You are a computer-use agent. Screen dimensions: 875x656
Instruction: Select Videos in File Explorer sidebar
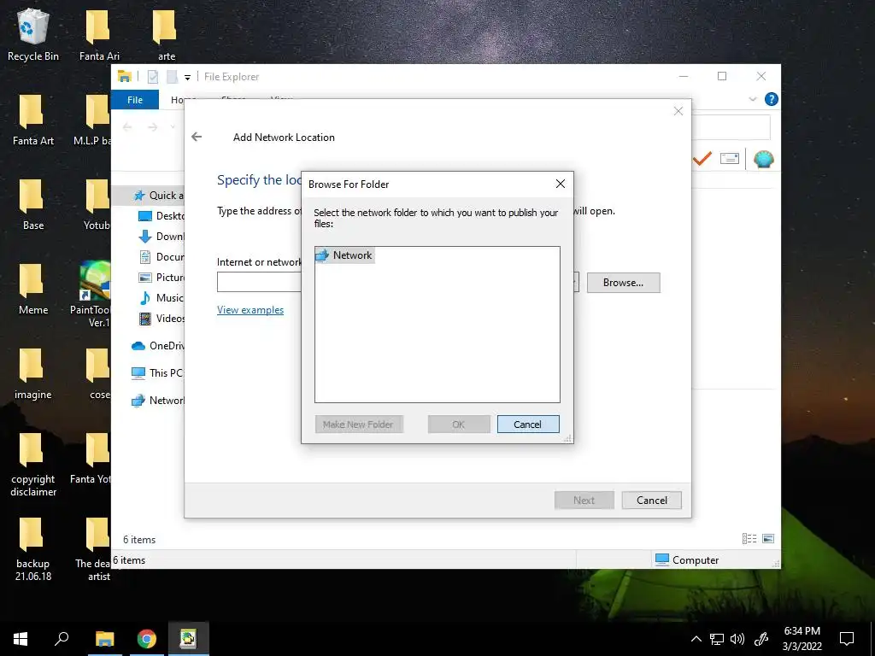pyautogui.click(x=161, y=319)
